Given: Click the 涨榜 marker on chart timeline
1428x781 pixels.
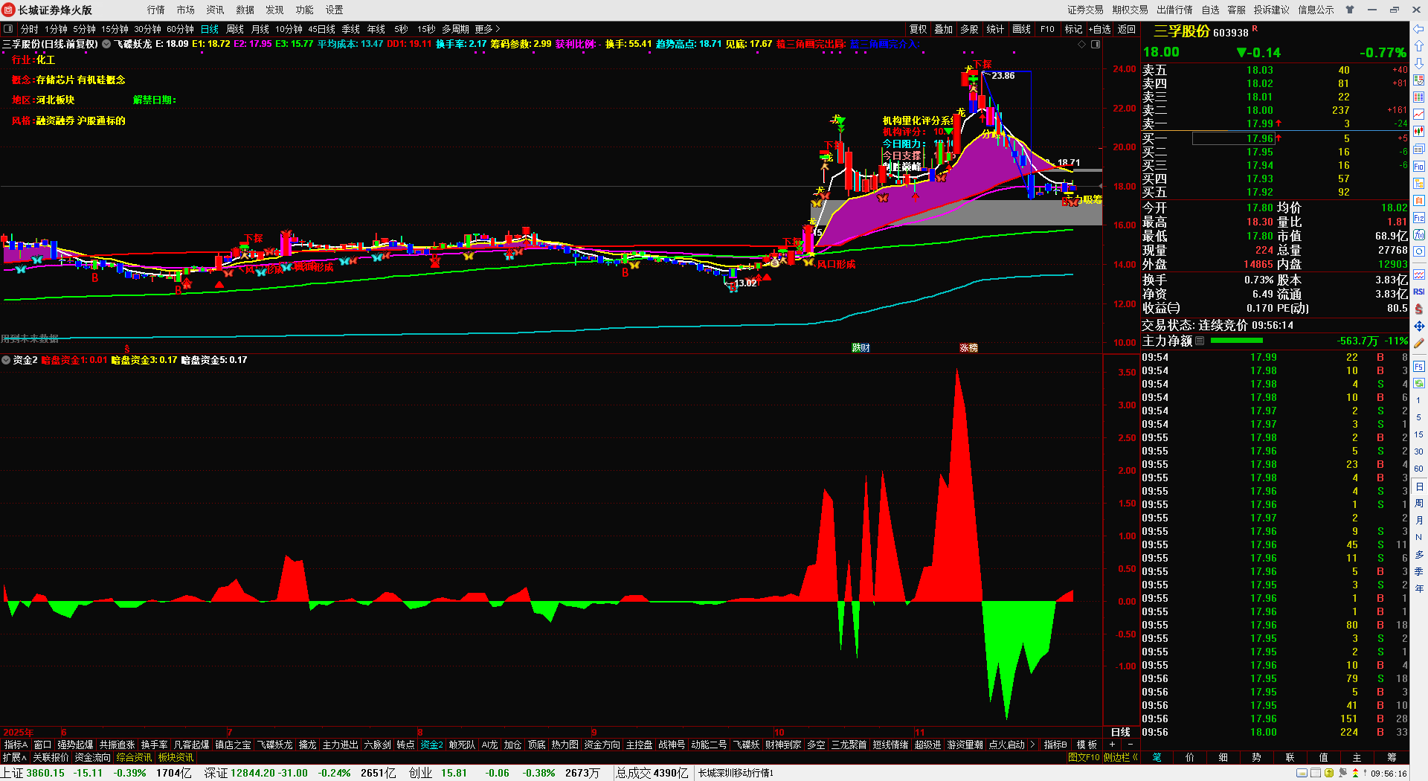Looking at the screenshot, I should tap(968, 347).
